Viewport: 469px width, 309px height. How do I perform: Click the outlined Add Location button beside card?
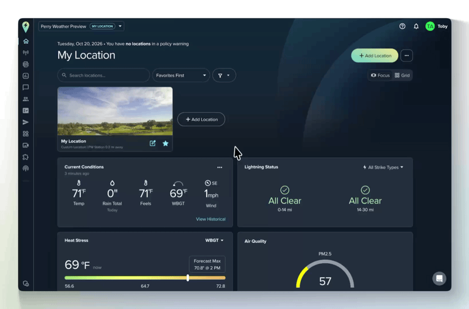[x=201, y=120]
